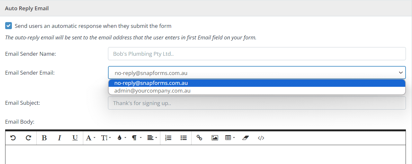Insert an ordered numbered list
This screenshot has width=412, height=164.
point(168,138)
